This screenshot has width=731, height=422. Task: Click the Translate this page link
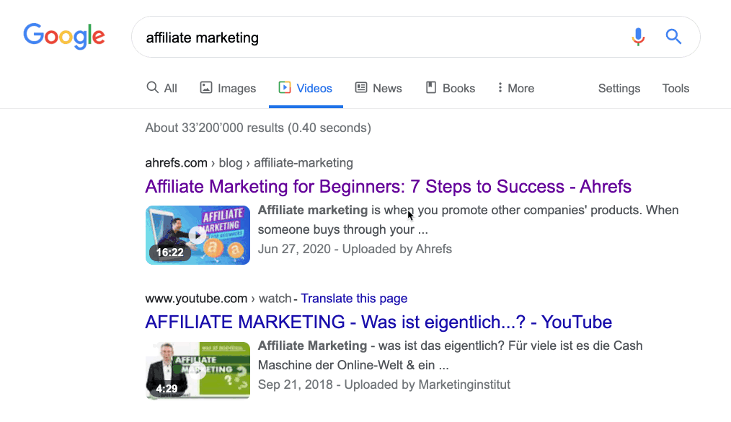[354, 299]
